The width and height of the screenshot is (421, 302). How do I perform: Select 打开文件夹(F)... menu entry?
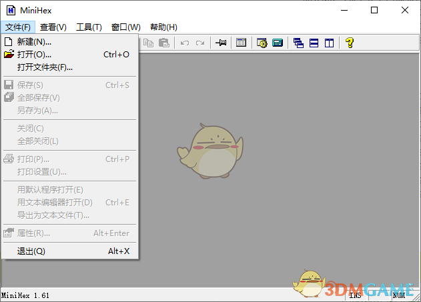point(70,67)
